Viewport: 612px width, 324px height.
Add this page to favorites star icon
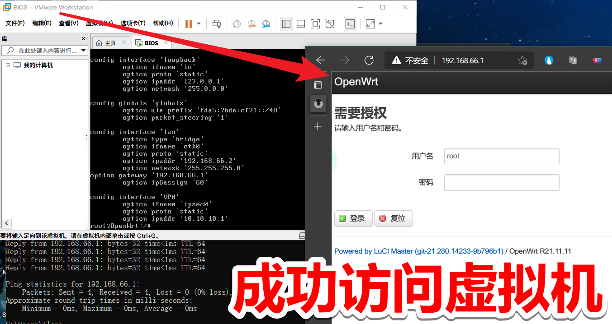coord(522,60)
